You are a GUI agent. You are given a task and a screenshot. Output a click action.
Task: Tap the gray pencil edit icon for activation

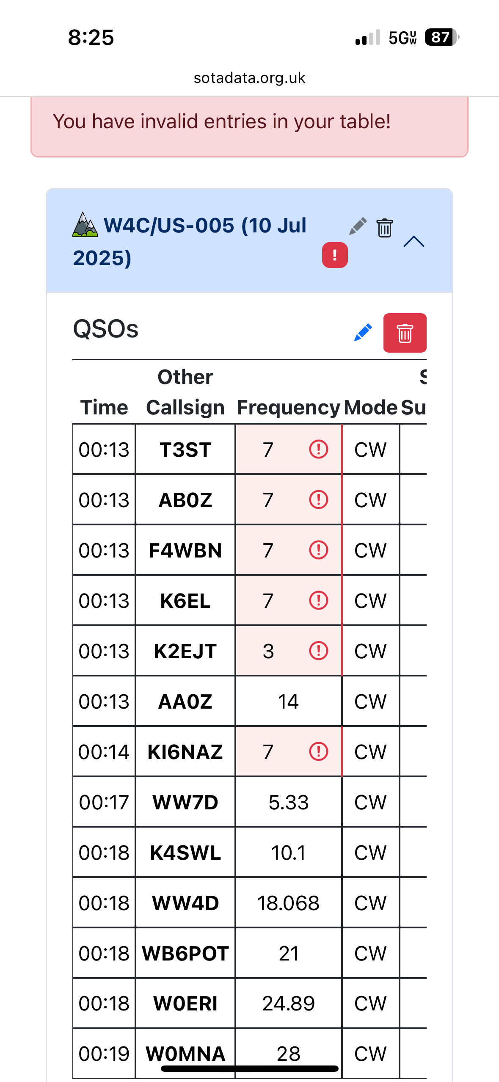358,226
